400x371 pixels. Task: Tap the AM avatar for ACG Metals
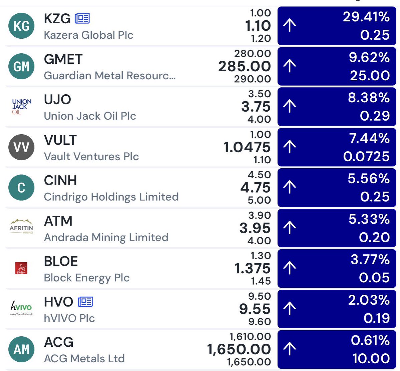21,349
